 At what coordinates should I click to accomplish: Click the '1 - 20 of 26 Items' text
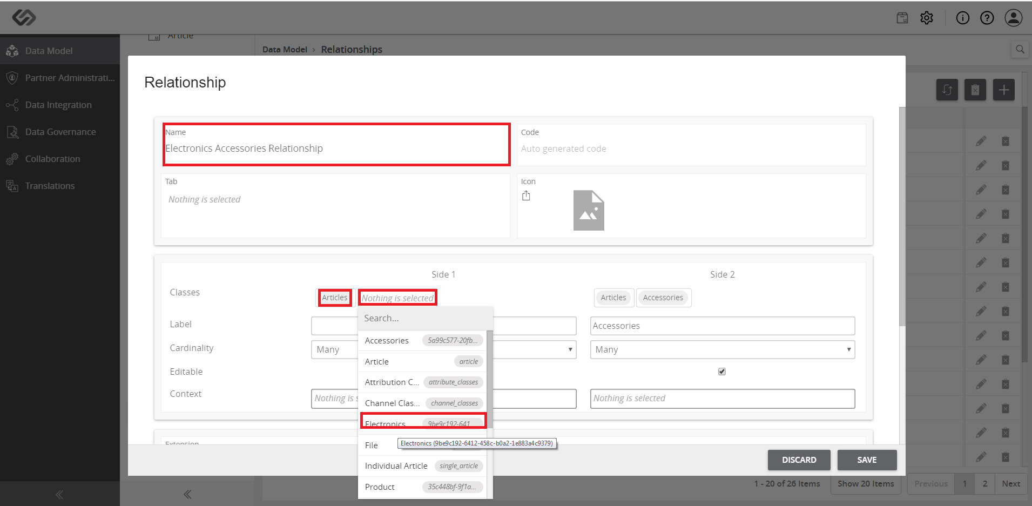tap(787, 484)
